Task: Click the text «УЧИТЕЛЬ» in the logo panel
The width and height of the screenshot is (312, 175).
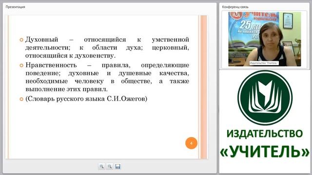Action: click(265, 151)
